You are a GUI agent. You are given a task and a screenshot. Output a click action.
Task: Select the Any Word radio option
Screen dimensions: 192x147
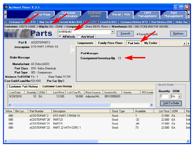pos(78,37)
